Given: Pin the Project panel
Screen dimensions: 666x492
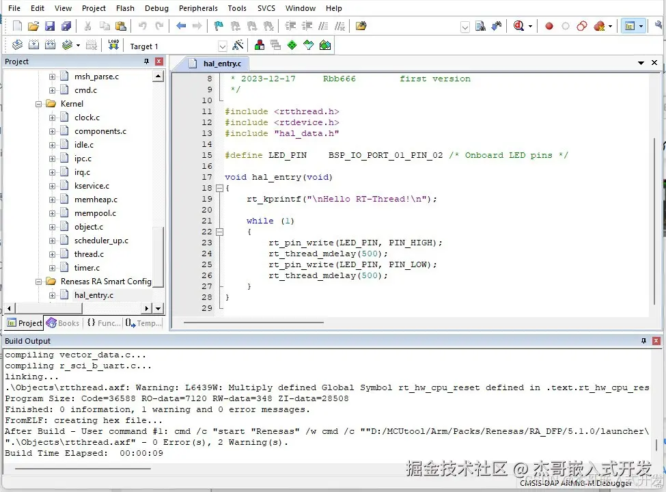Looking at the screenshot, I should pyautogui.click(x=147, y=61).
